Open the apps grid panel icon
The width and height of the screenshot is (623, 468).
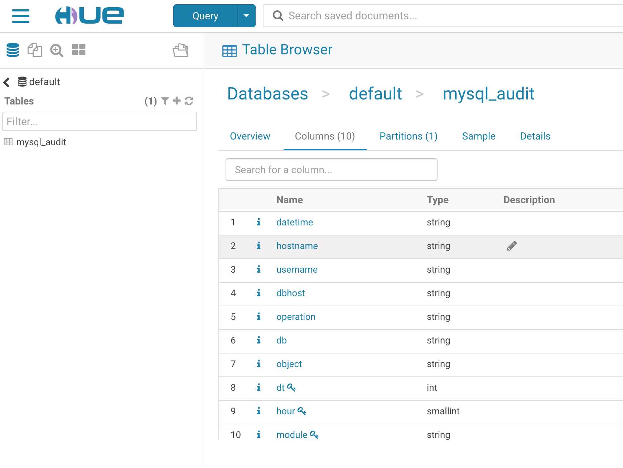(79, 50)
